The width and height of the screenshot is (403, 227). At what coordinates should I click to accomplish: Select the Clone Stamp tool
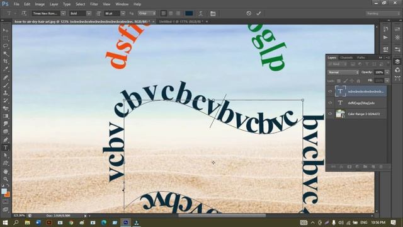coord(6,93)
